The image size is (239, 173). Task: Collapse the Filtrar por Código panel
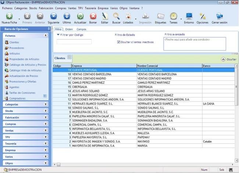pyautogui.click(x=58, y=35)
